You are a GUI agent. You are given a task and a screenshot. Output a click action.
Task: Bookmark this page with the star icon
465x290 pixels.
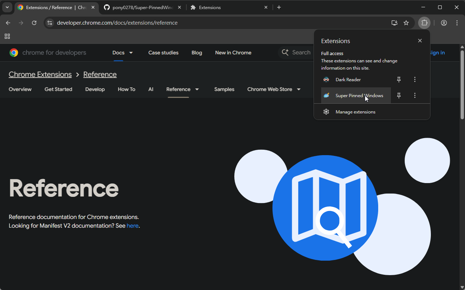coord(406,23)
